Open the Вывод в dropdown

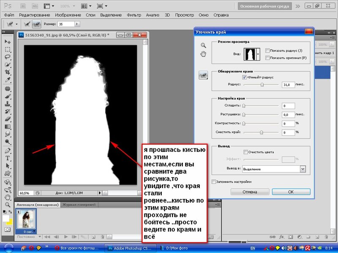coord(303,169)
